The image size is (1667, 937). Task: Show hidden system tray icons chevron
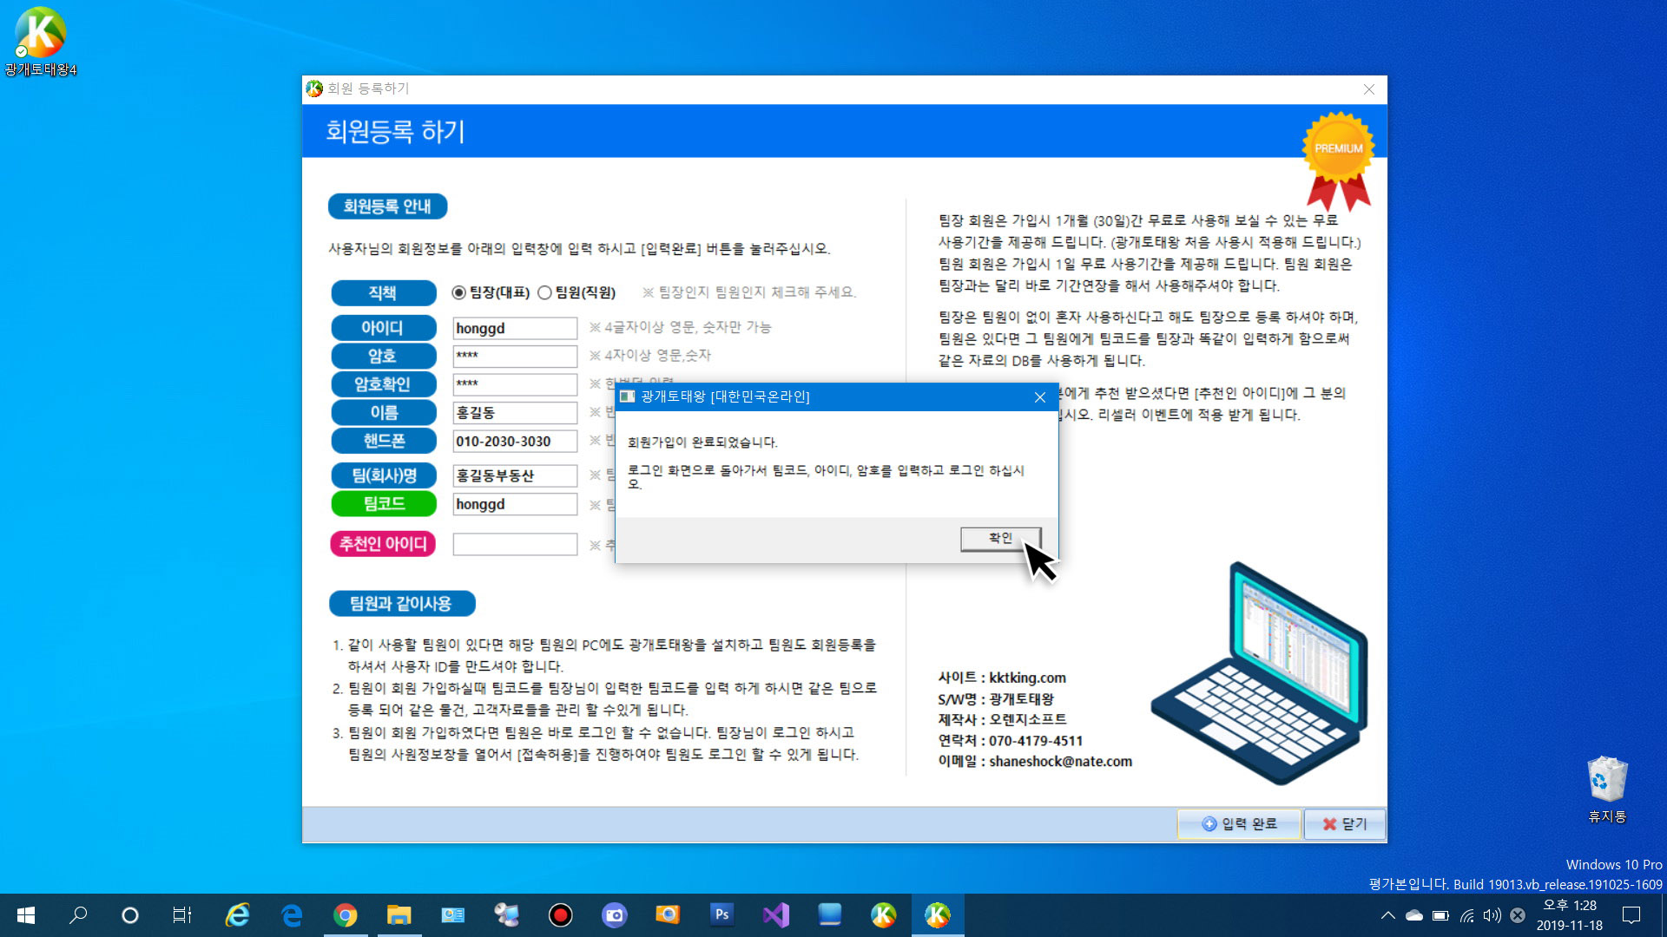click(x=1387, y=915)
